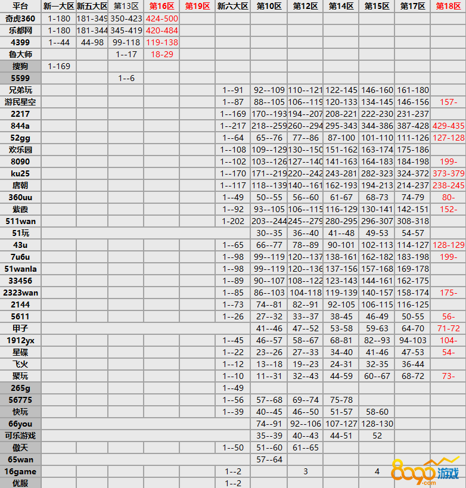Select the red 71-72 cell in 甲子 row

(448, 328)
